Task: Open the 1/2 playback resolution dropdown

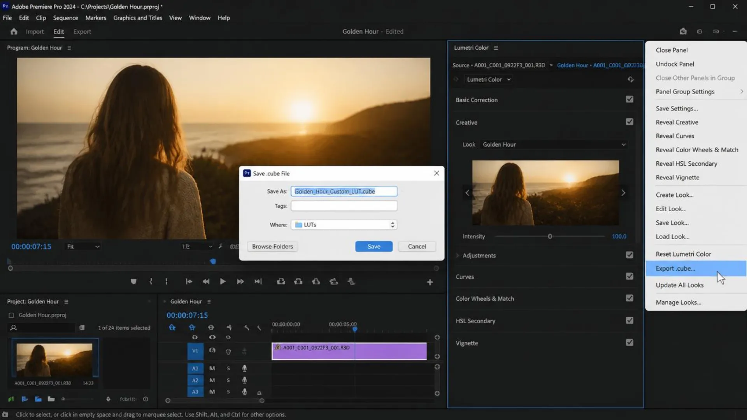Action: click(x=197, y=247)
